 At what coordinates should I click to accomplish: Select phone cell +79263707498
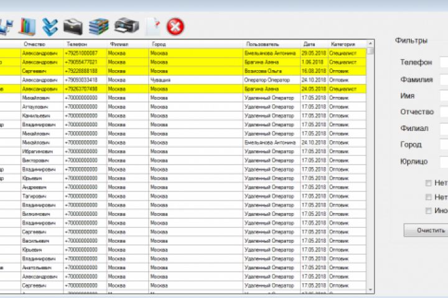(x=85, y=89)
